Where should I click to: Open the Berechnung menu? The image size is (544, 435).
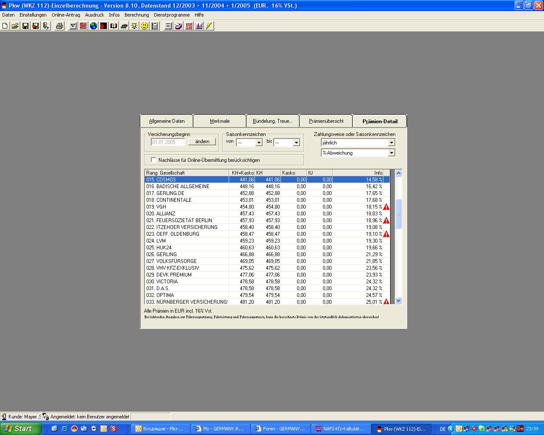point(136,15)
